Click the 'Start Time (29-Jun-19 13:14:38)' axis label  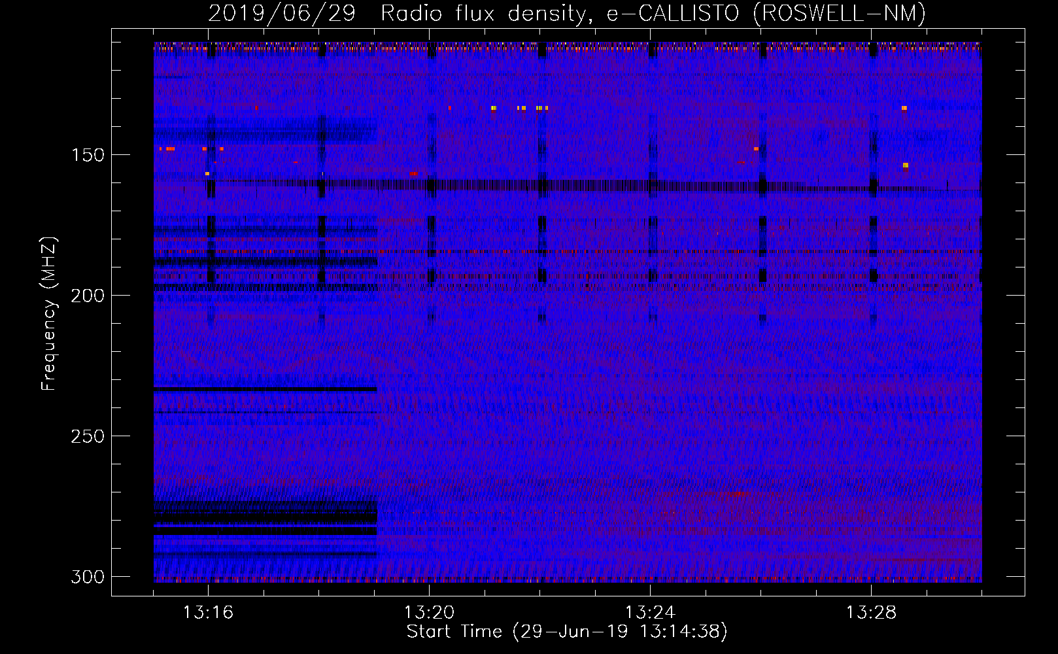coord(567,632)
